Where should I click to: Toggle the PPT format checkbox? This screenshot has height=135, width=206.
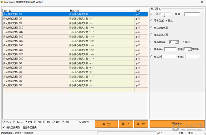coord(26,122)
